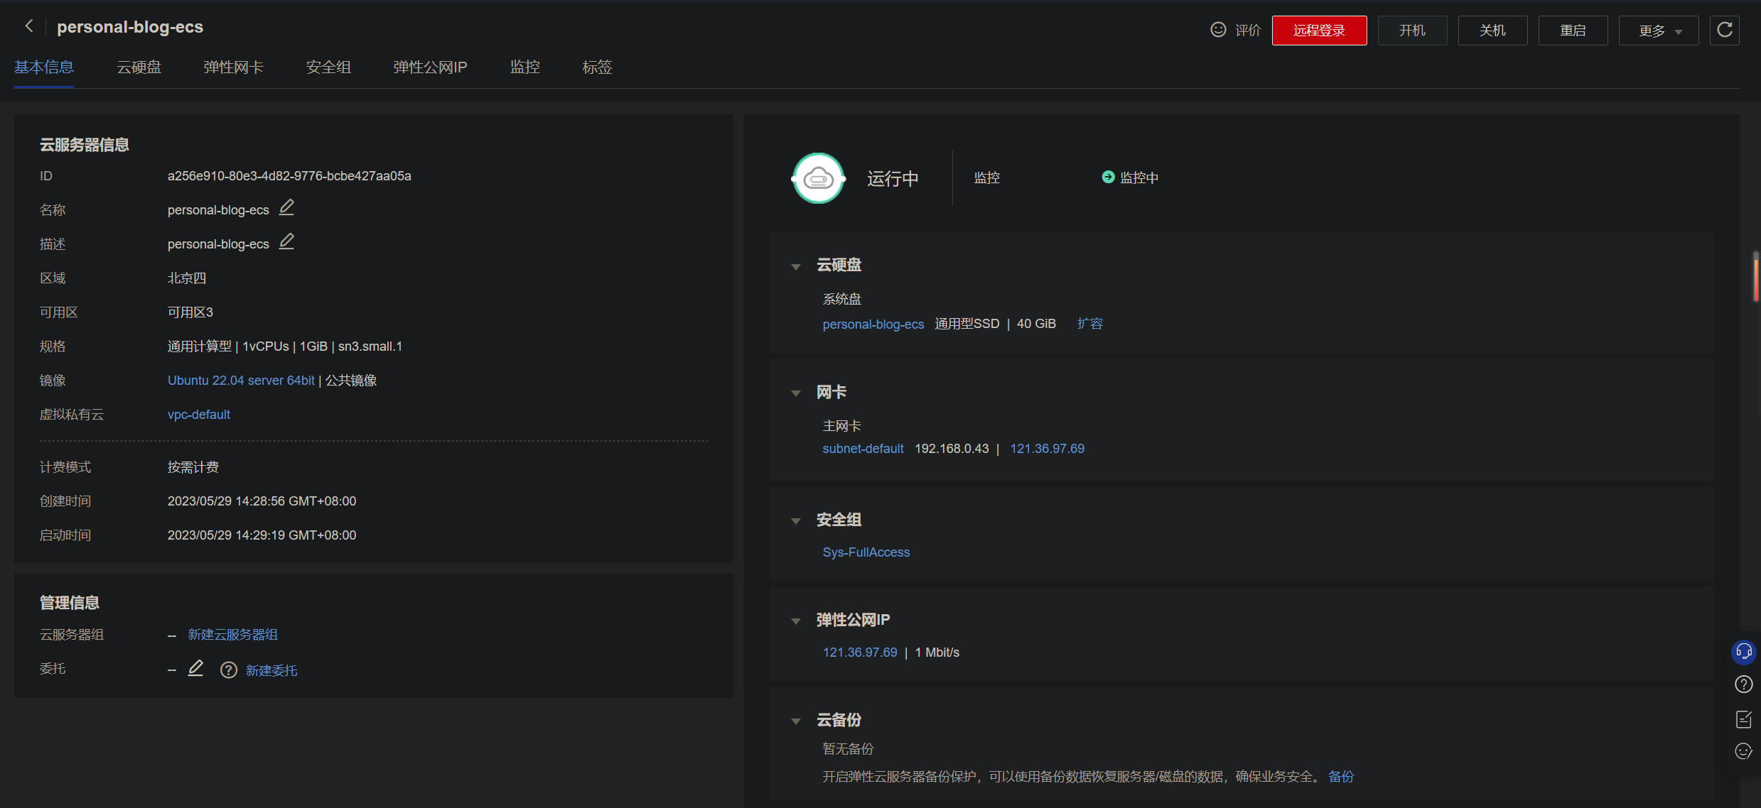Click the red 远程登录 button
1761x808 pixels.
1319,31
